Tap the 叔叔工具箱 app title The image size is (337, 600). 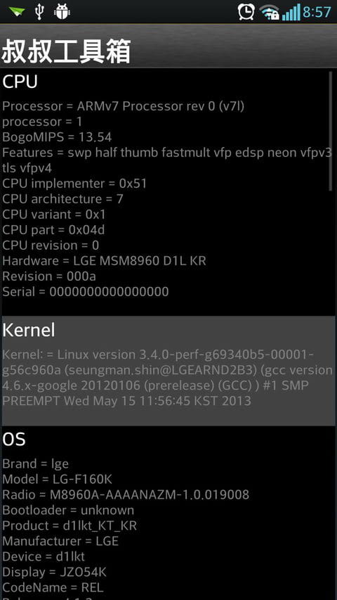[66, 51]
